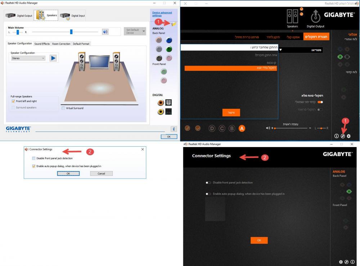The height and width of the screenshot is (266, 360).
Task: Click the gray back panel jack in the light window
Action: point(159,49)
